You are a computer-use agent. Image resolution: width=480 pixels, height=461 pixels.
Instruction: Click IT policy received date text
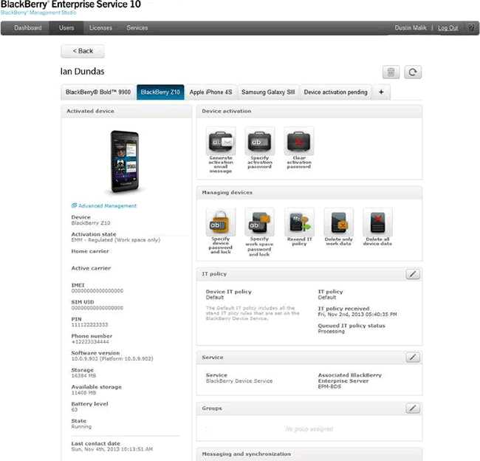(x=357, y=314)
